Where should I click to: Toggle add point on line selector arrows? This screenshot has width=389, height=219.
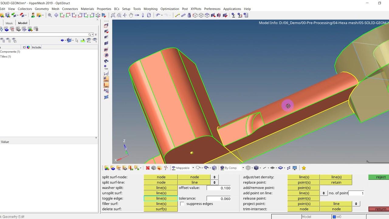pyautogui.click(x=323, y=193)
